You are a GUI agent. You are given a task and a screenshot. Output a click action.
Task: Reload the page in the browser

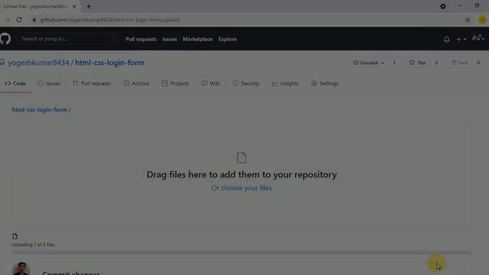[x=19, y=20]
